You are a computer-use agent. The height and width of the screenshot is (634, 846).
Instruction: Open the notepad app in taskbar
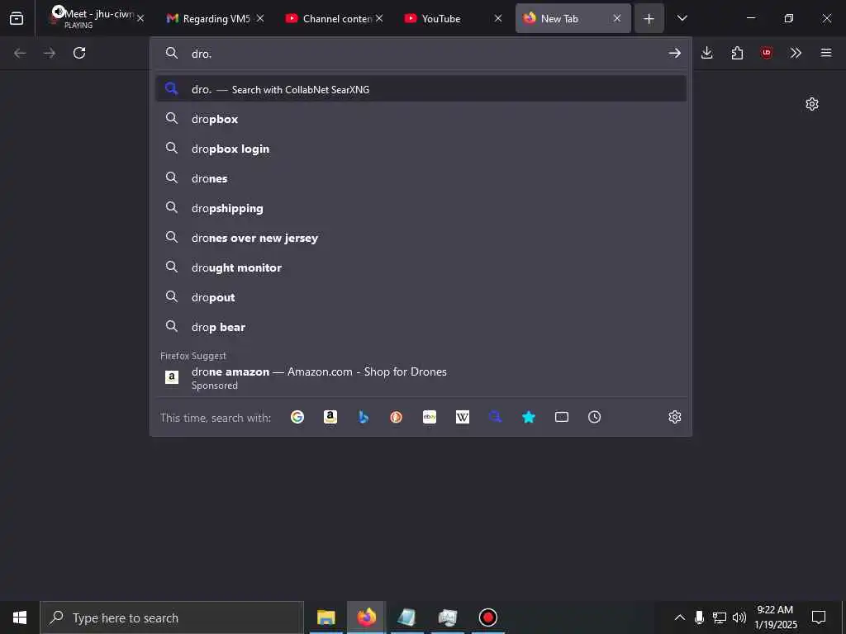coord(406,617)
